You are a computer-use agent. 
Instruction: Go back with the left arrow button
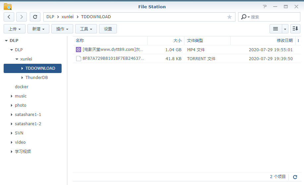coord(9,17)
